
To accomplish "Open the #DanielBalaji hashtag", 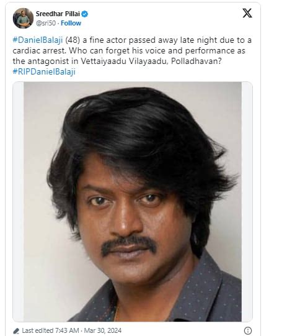I will point(38,40).
